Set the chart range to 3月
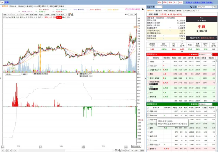The width and height of the screenshot is (218, 152). [x=123, y=150]
